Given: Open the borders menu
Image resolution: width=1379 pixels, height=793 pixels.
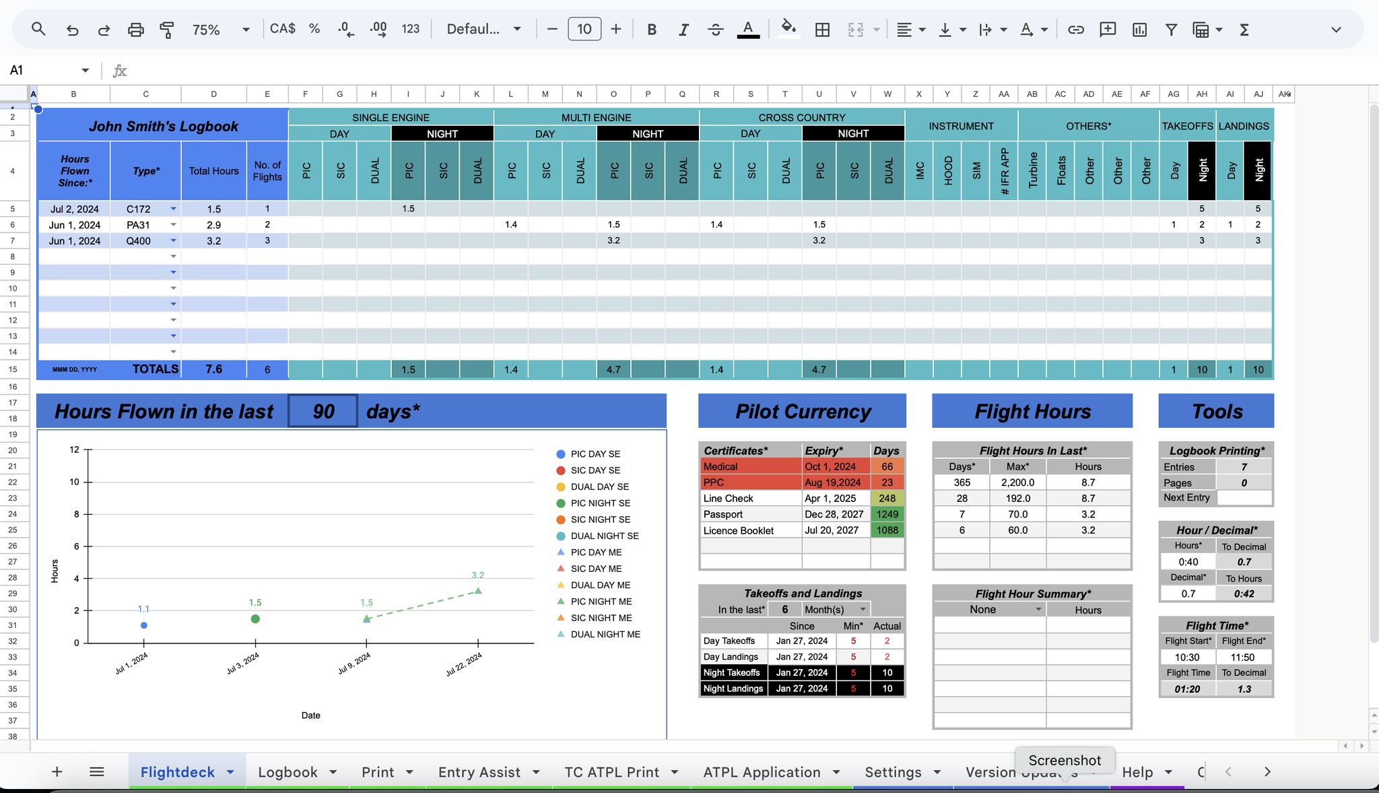Looking at the screenshot, I should tap(821, 30).
